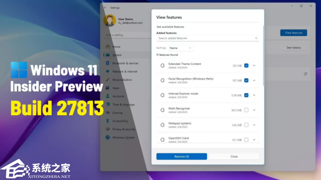Click the User Demo account name
Image resolution: width=321 pixels, height=180 pixels.
[126, 19]
